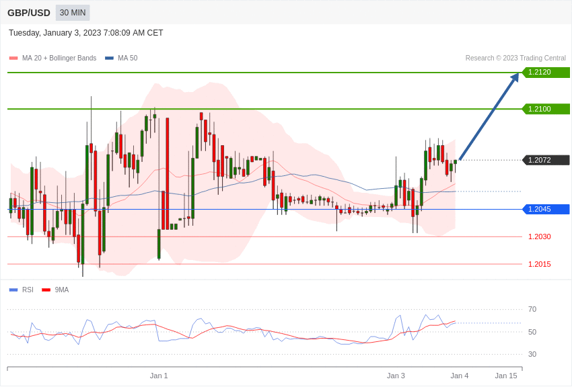This screenshot has height=387, width=572.
Task: Click the Jan 15 date axis label
Action: pos(506,376)
